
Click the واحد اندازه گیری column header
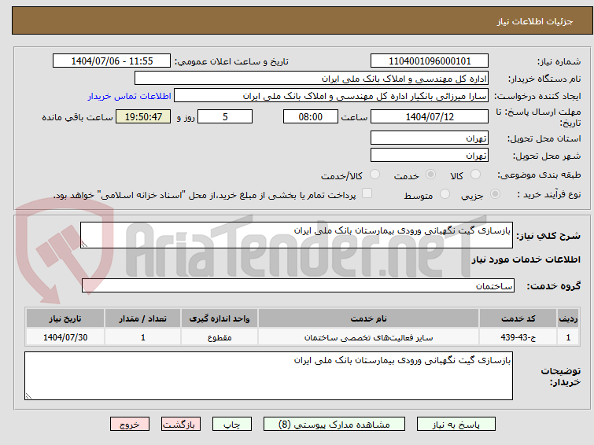pos(220,318)
